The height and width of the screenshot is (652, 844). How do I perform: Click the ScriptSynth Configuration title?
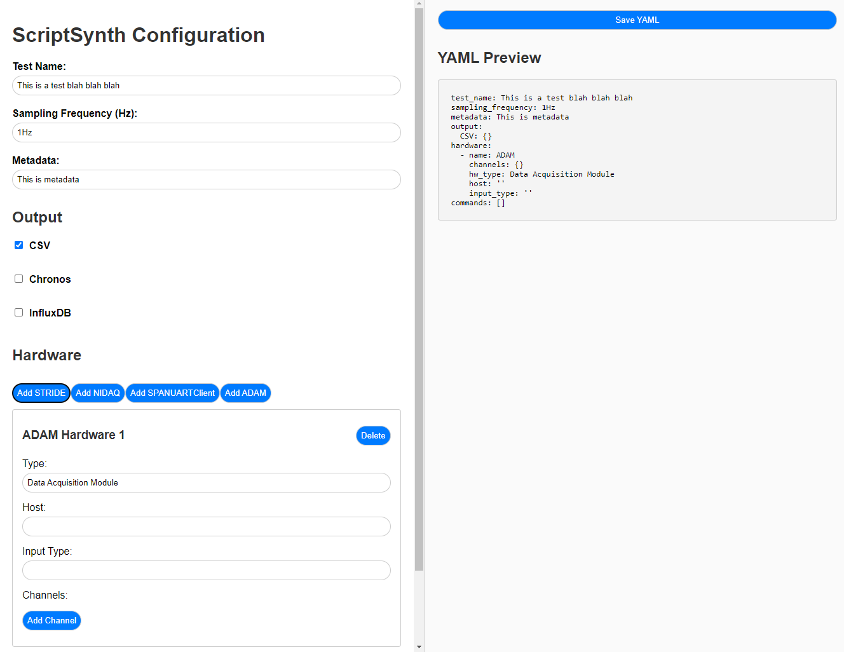[139, 35]
